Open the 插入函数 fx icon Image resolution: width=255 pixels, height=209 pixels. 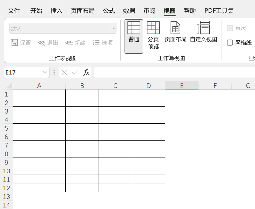coord(86,72)
